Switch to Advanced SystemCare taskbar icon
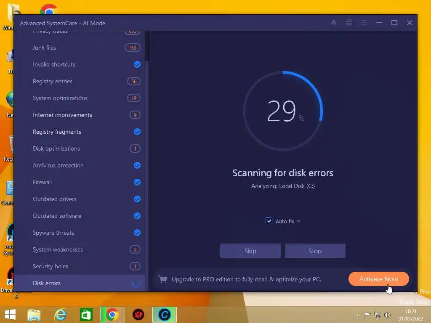Image resolution: width=431 pixels, height=323 pixels. [x=165, y=315]
